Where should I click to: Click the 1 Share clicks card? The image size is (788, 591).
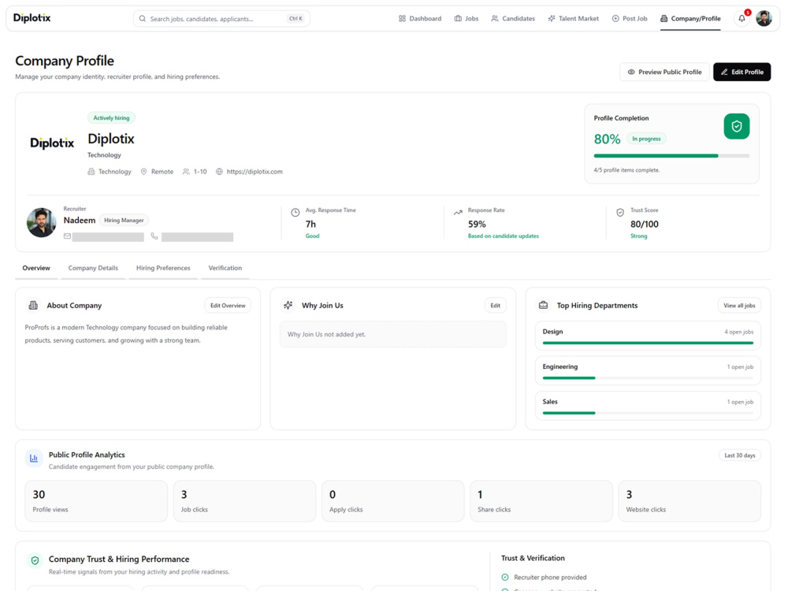point(541,501)
